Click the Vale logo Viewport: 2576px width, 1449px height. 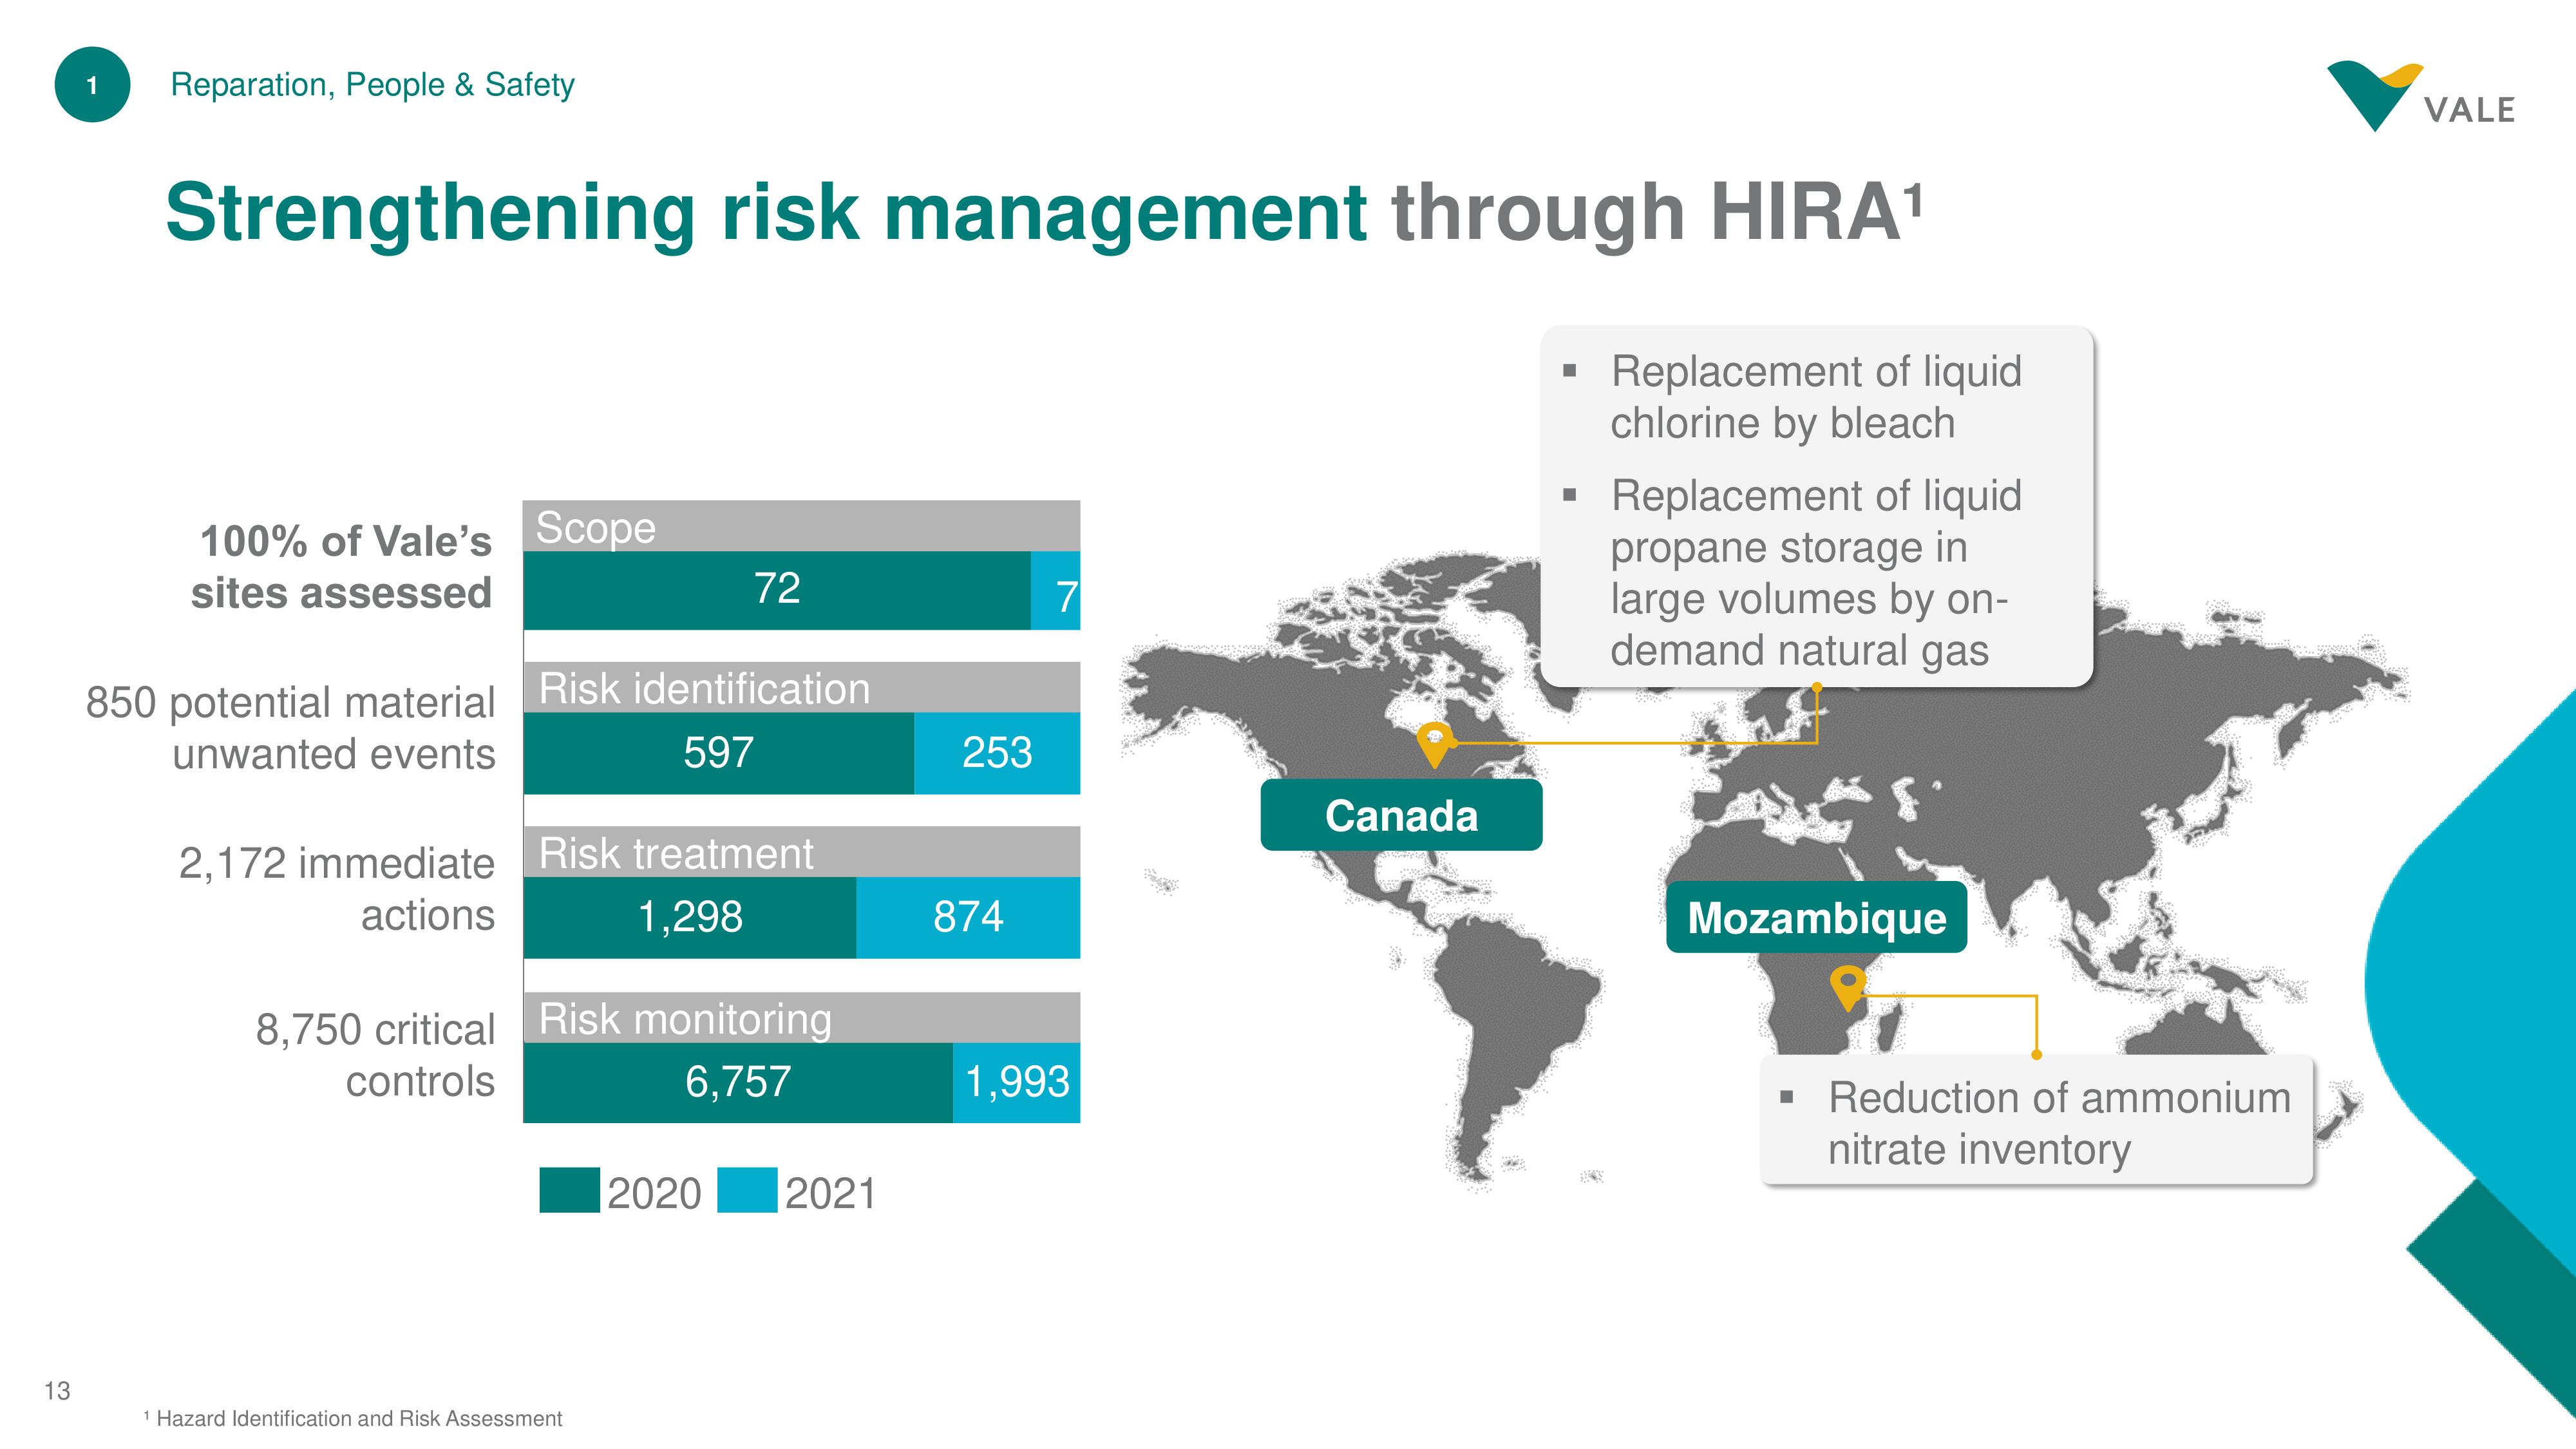coord(2419,96)
